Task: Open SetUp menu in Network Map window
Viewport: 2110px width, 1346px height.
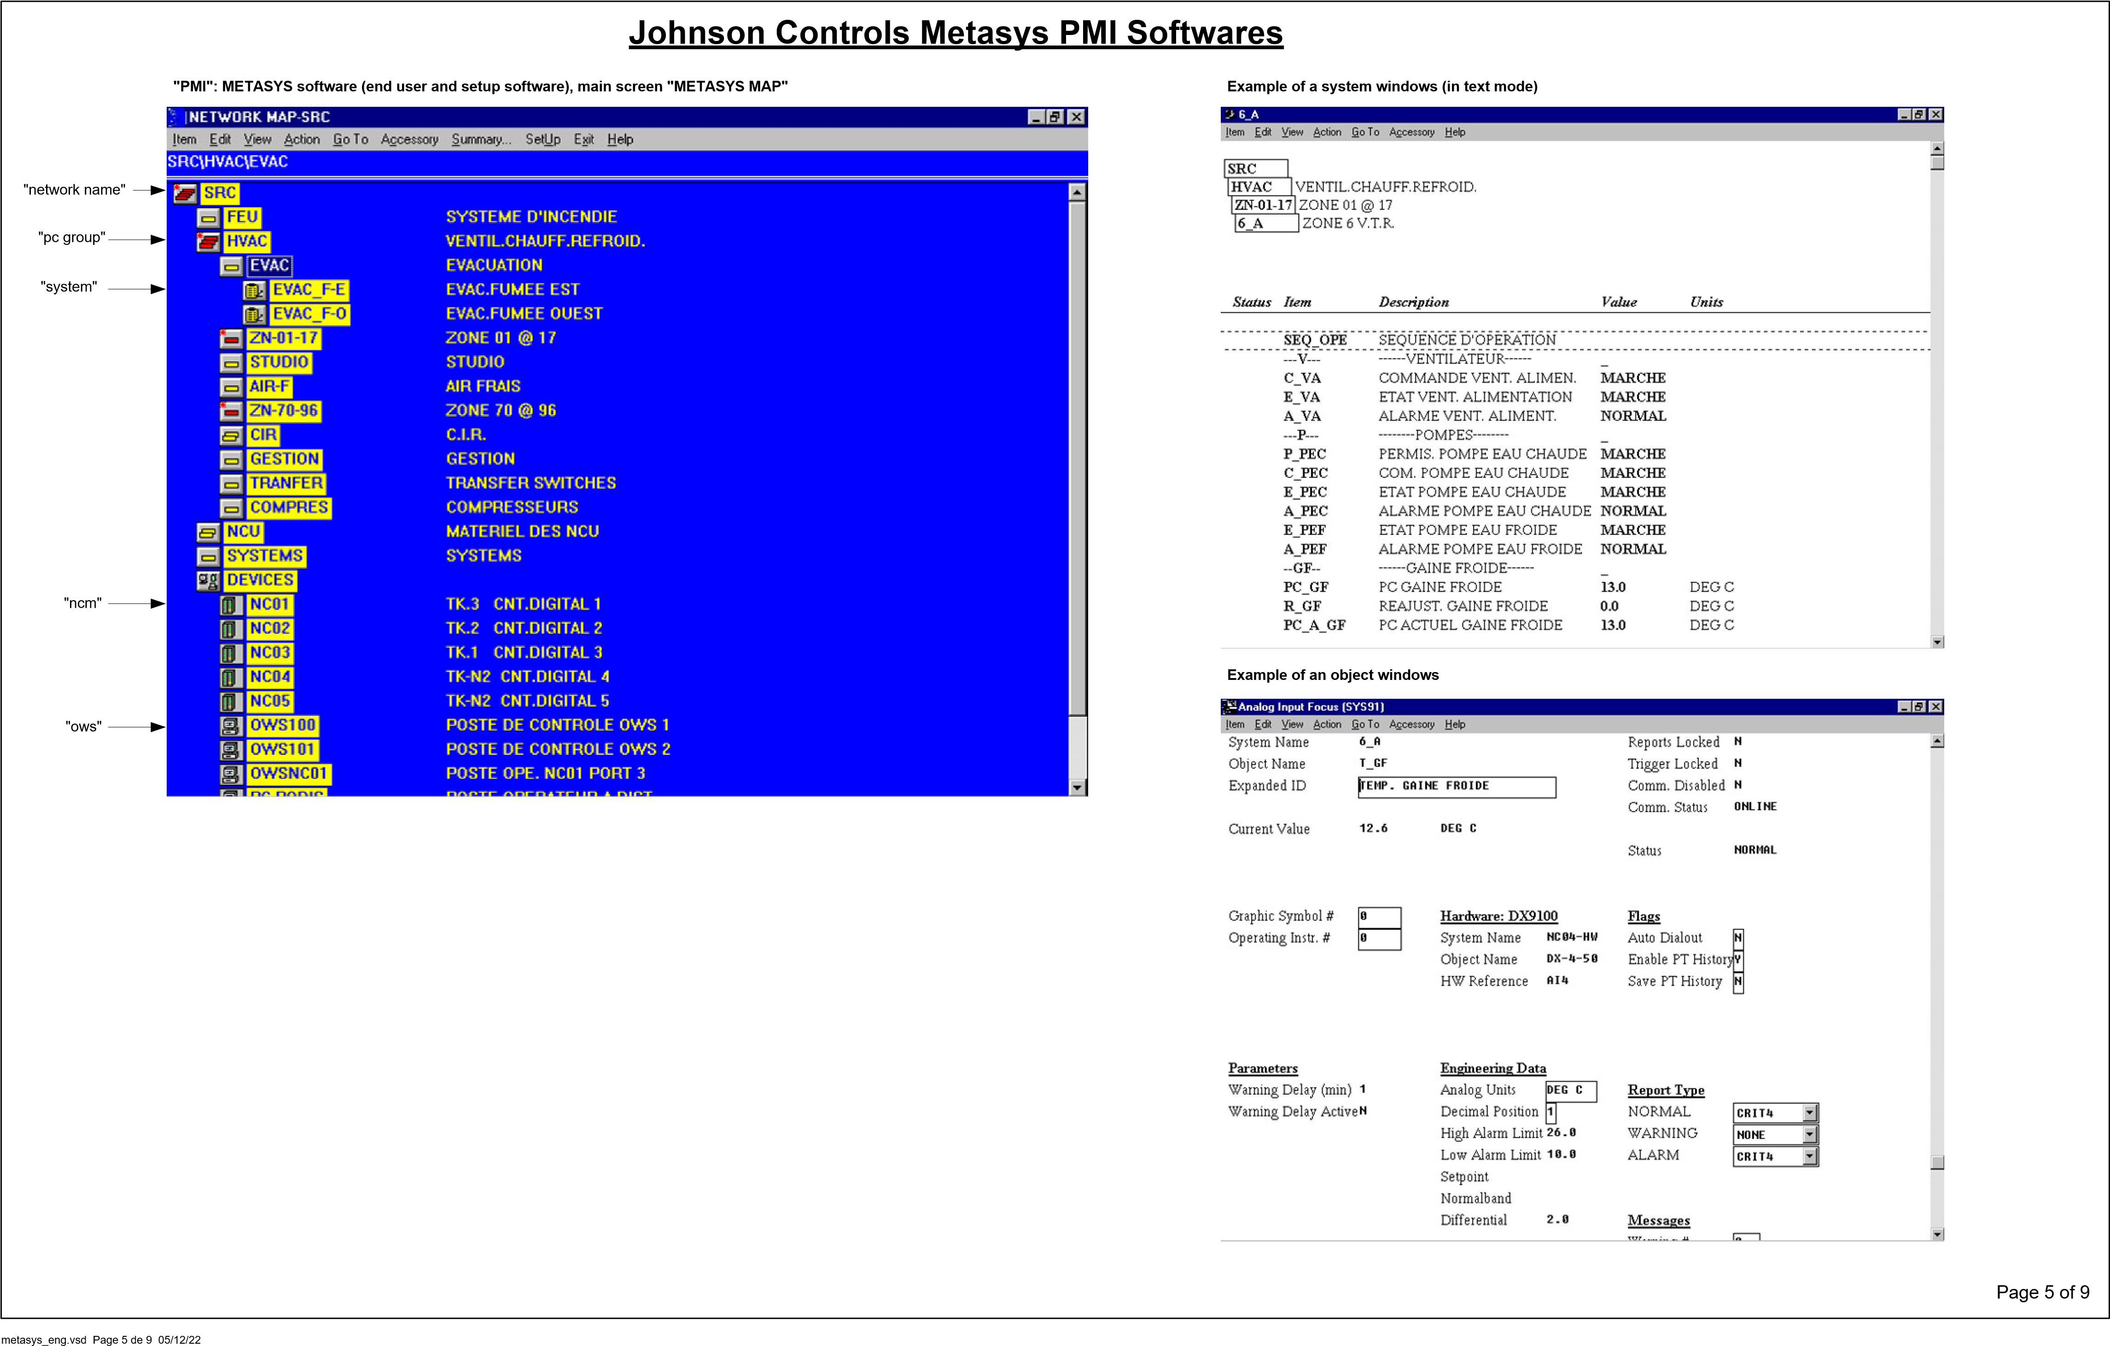Action: pyautogui.click(x=542, y=139)
